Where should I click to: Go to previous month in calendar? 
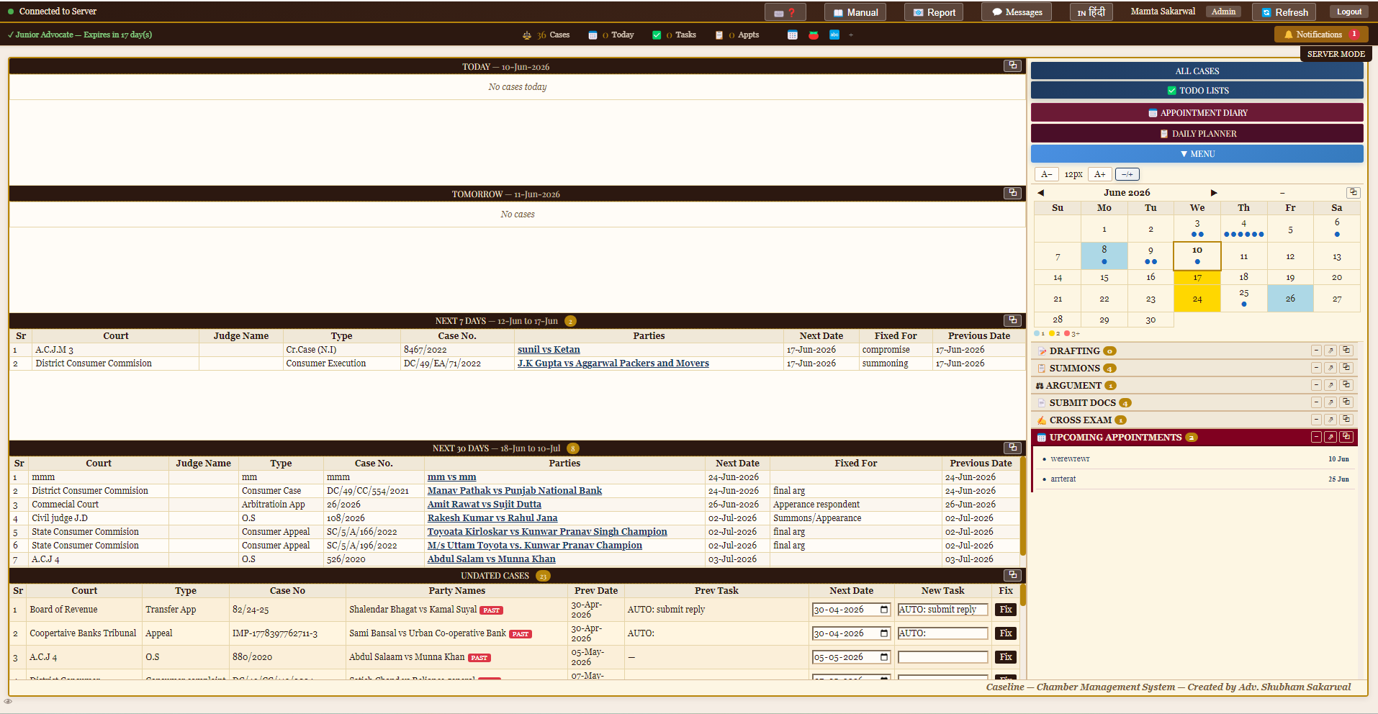pos(1040,193)
